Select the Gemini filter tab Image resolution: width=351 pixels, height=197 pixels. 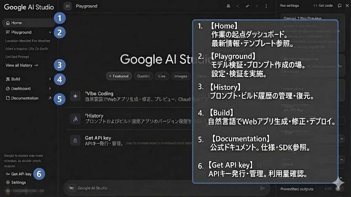pyautogui.click(x=143, y=76)
